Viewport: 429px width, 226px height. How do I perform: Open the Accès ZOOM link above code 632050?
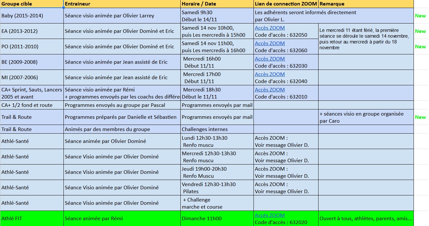270,28
